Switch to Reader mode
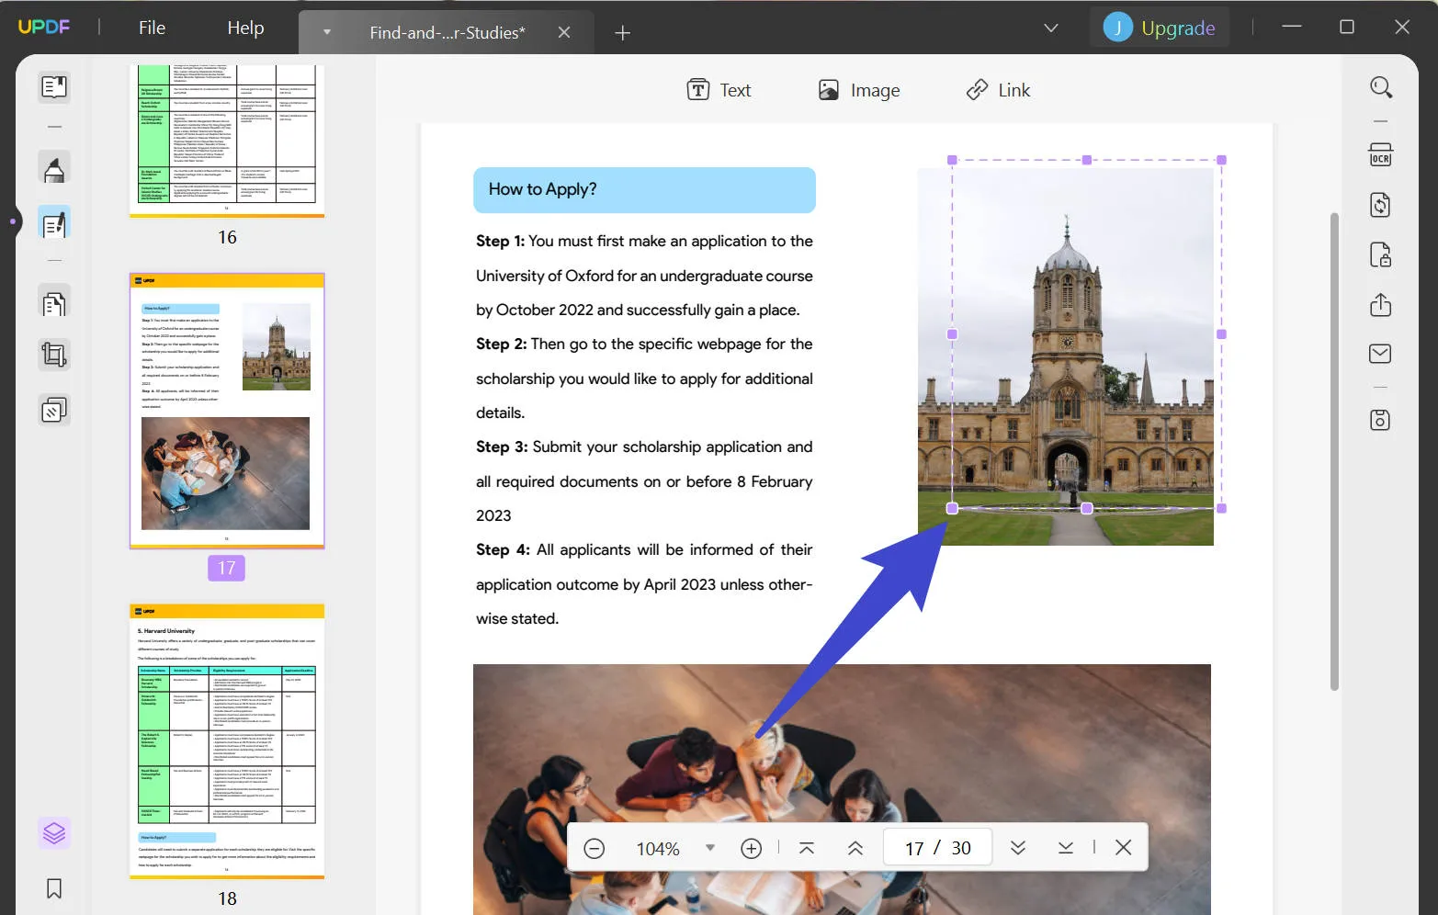Screen dimensions: 1438x915 (x=53, y=87)
